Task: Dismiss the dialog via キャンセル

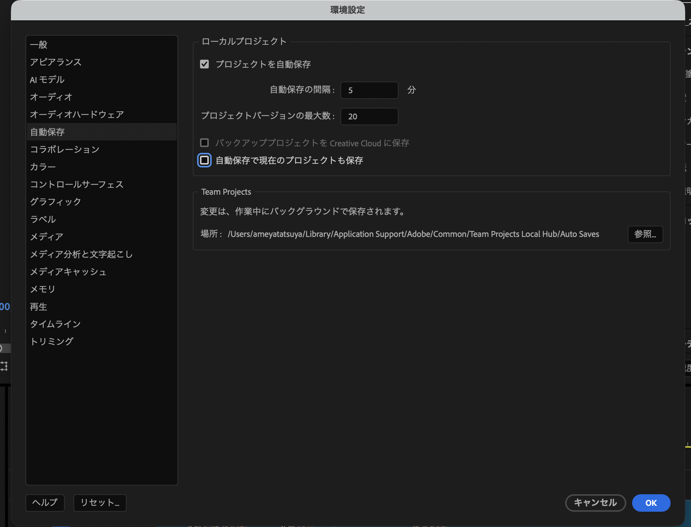Action: click(595, 503)
